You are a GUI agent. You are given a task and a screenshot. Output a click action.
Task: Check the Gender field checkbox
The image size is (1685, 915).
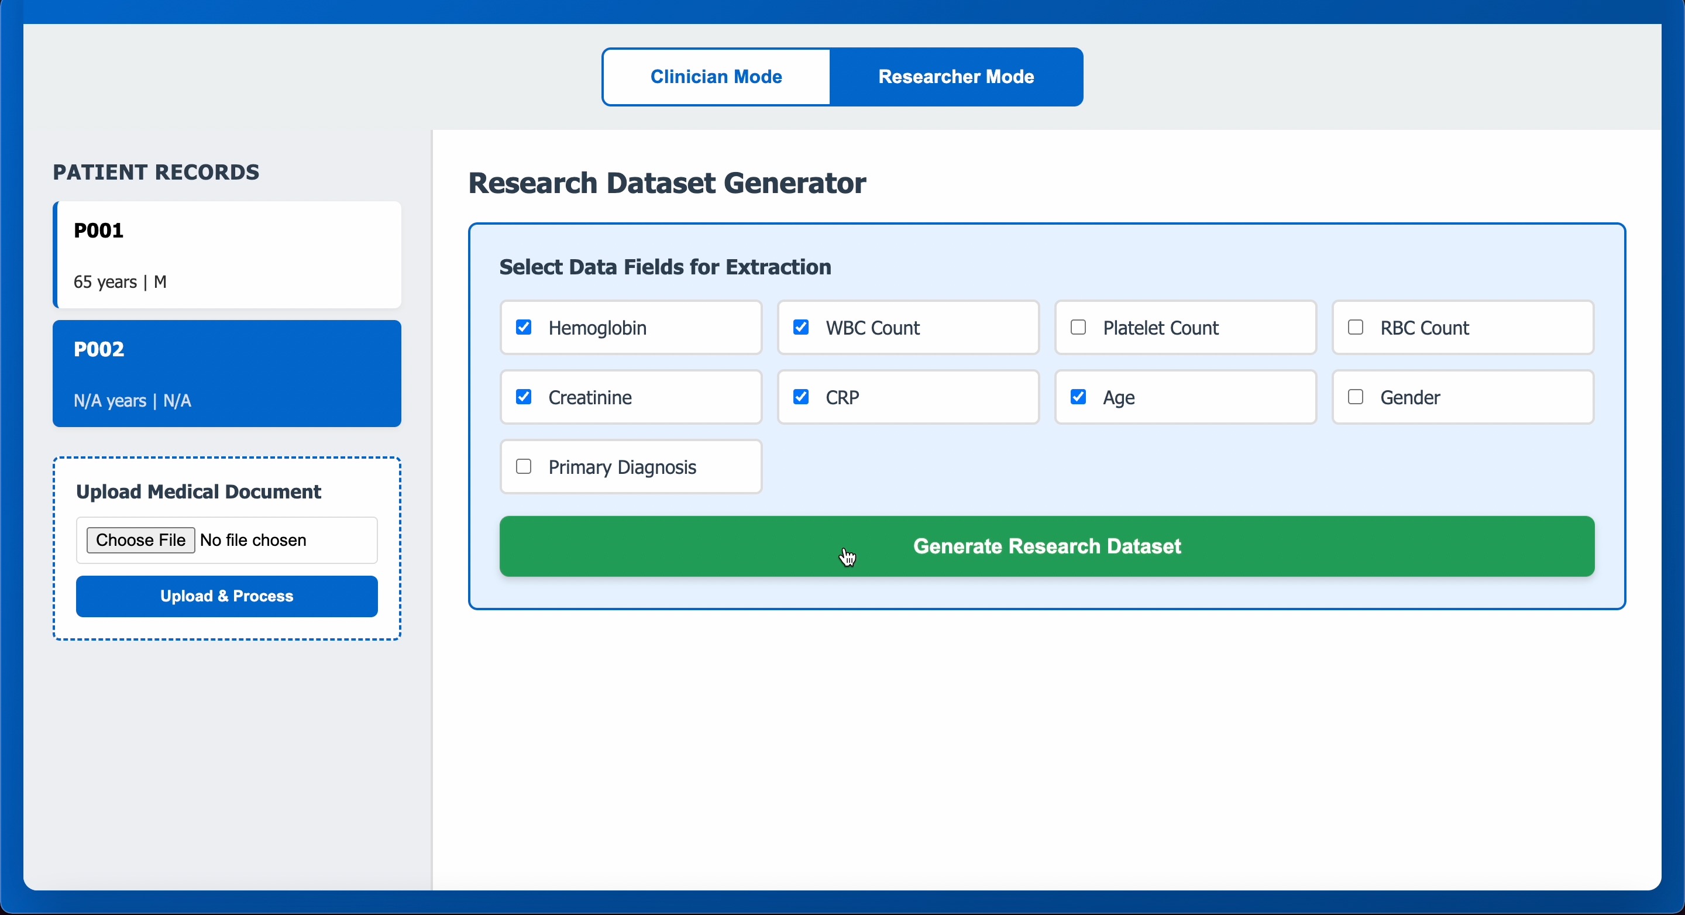pos(1356,397)
